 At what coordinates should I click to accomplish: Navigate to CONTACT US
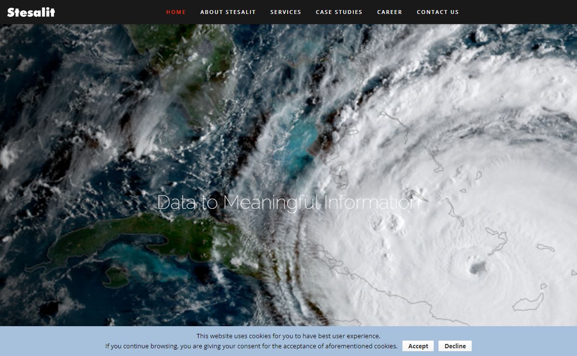pyautogui.click(x=438, y=12)
